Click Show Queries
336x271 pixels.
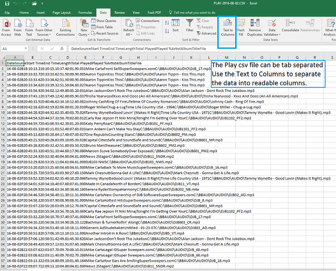point(104,21)
